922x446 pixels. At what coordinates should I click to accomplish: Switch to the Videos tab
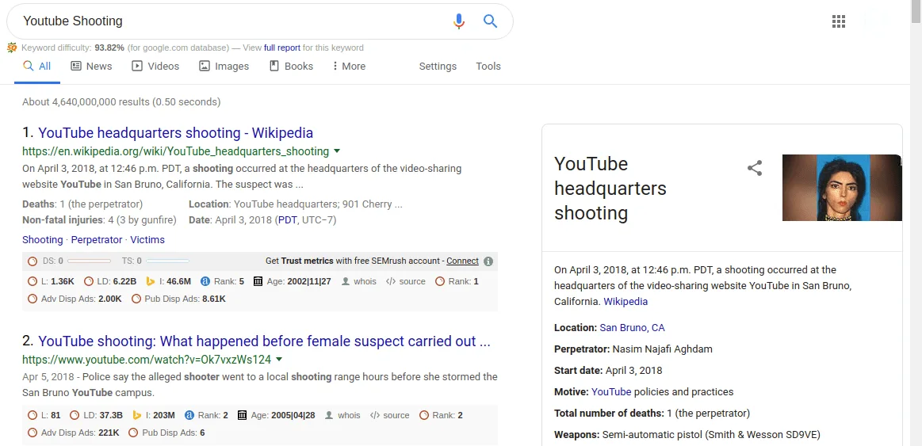coord(155,67)
